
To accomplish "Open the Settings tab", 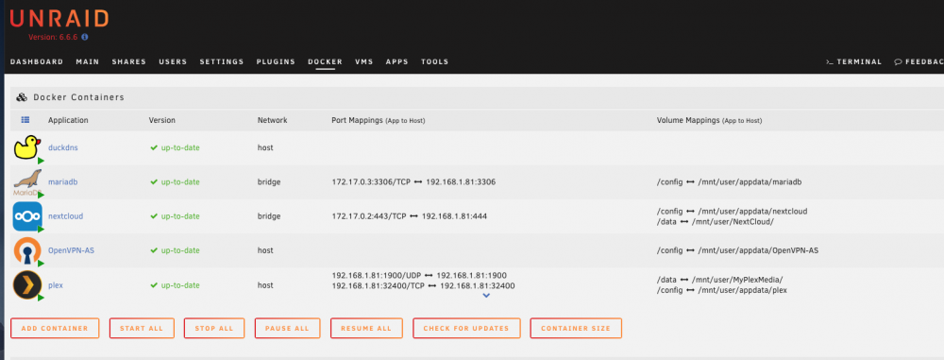I will [x=222, y=61].
